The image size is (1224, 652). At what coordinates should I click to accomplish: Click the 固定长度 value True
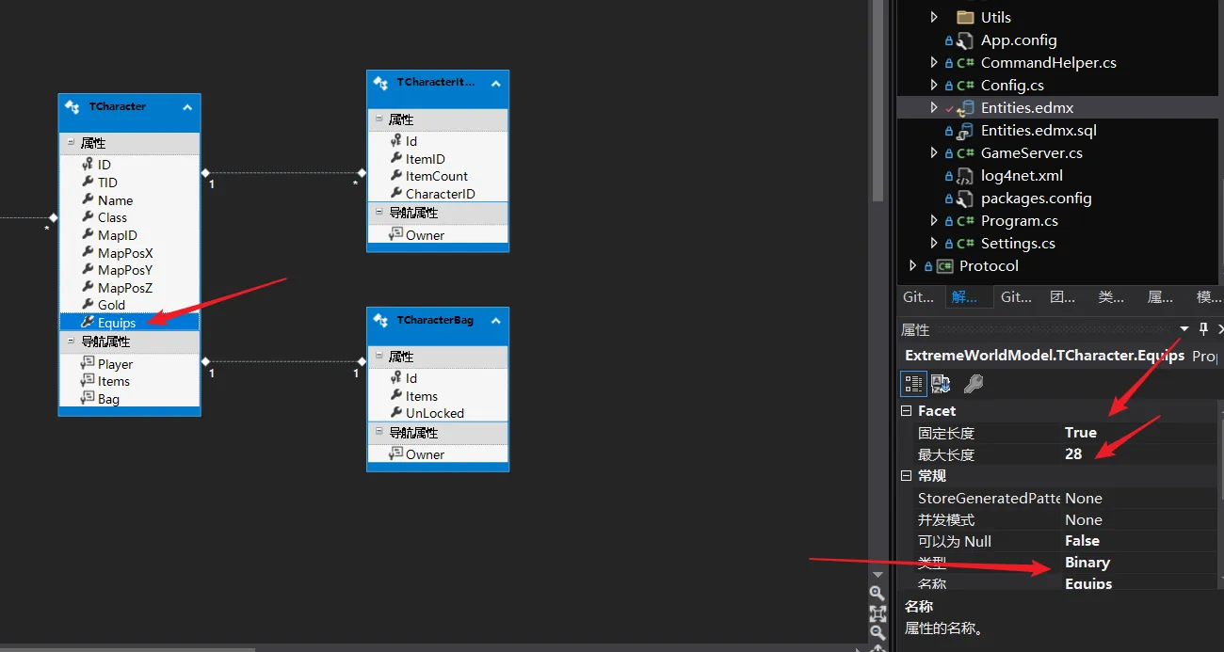point(1080,433)
